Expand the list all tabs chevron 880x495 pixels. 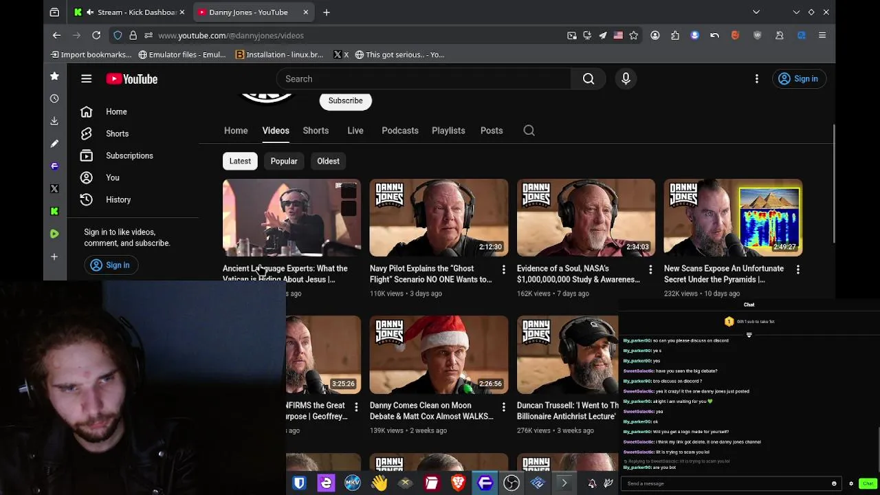pyautogui.click(x=756, y=12)
